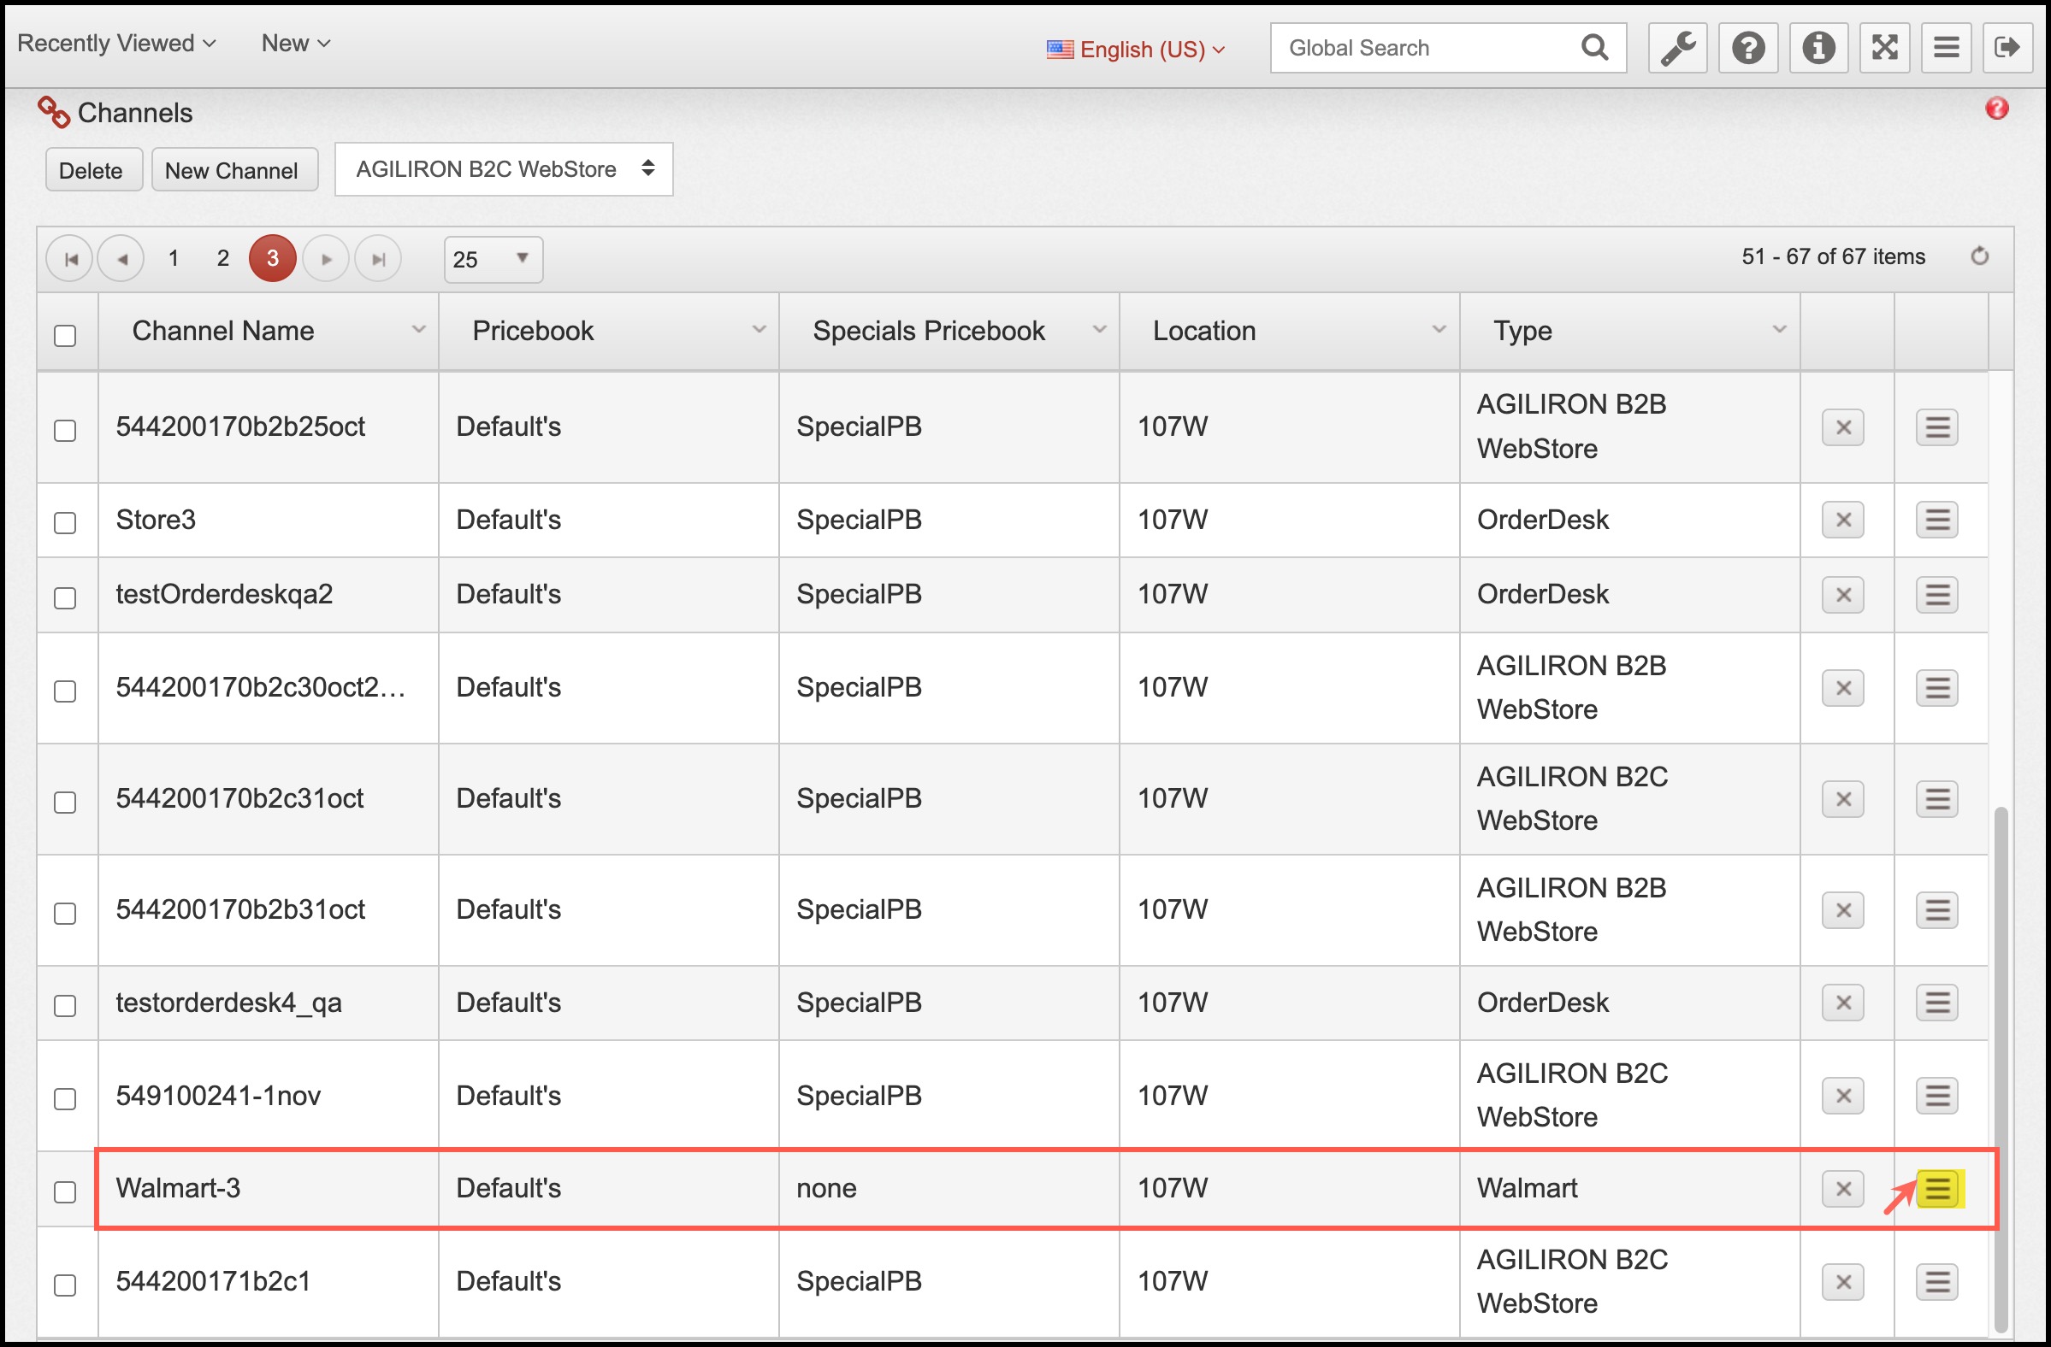Click the question mark help icon
Viewport: 2051px width, 1347px height.
(1747, 48)
